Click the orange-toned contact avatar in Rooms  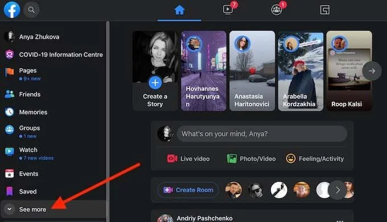[x=302, y=190]
